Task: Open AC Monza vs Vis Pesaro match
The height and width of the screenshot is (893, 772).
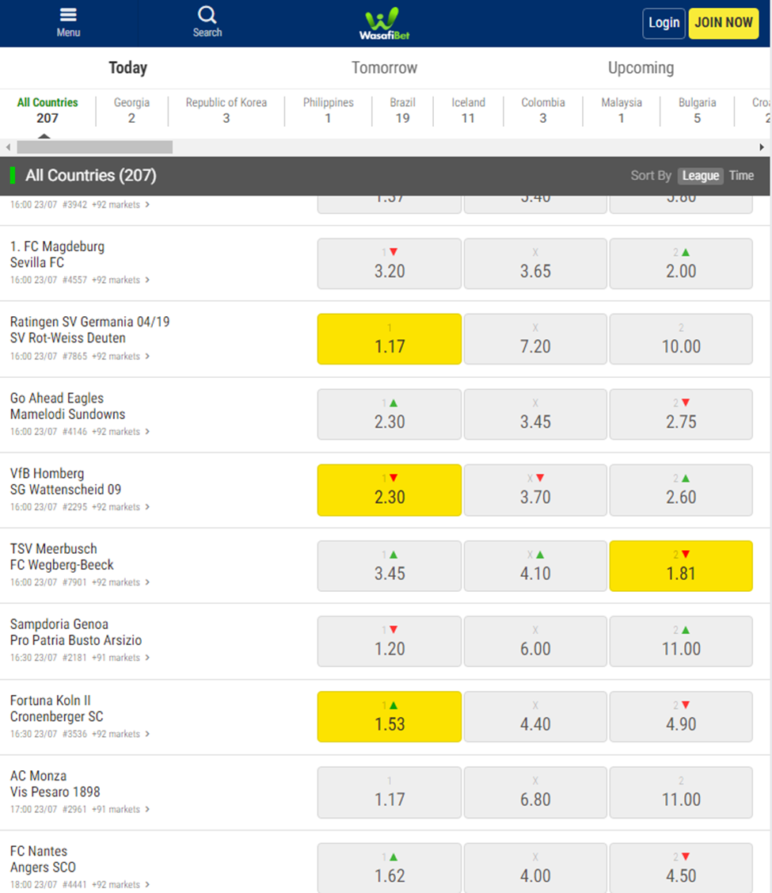Action: point(55,784)
